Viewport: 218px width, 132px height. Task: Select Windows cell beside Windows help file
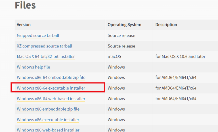click(116, 67)
